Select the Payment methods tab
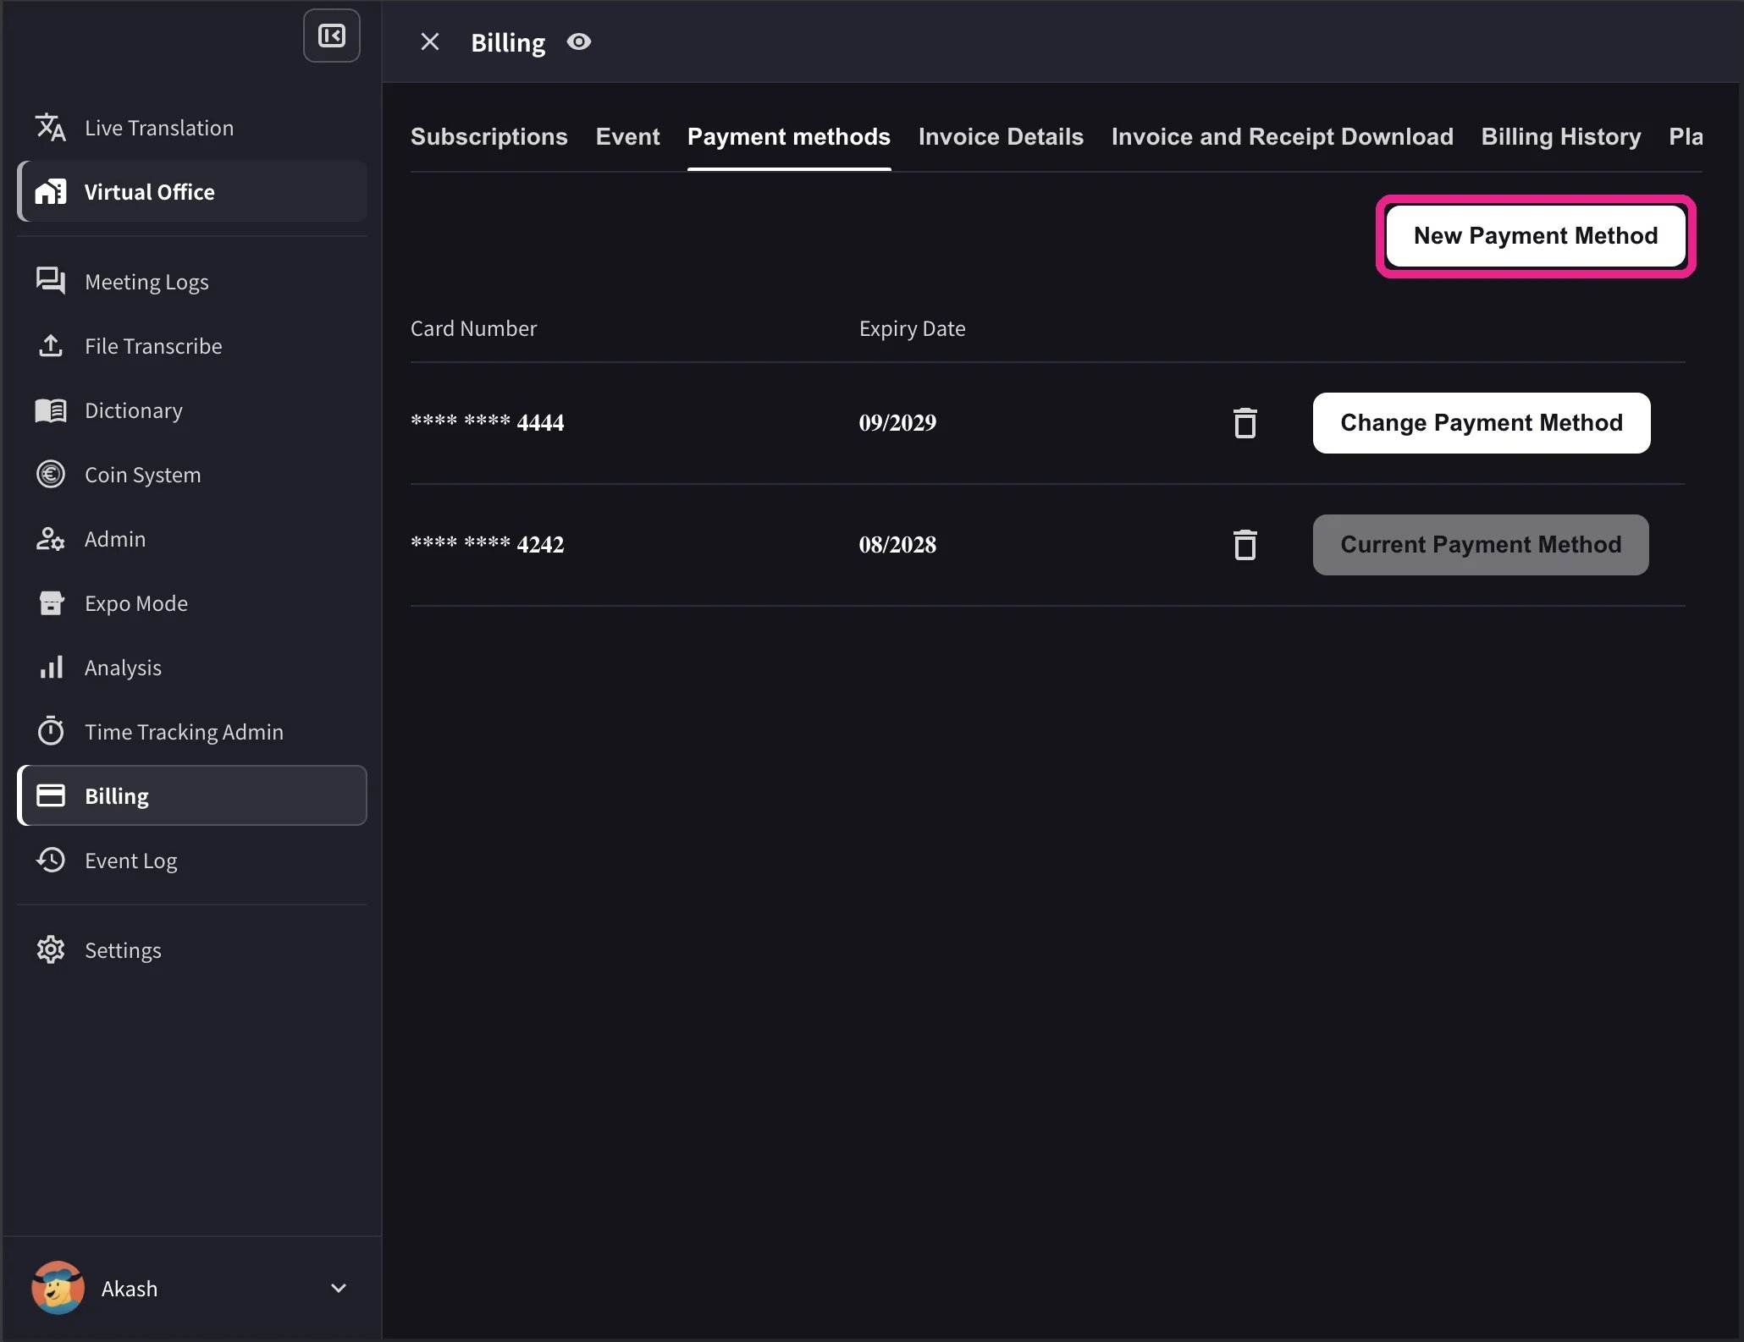1744x1342 pixels. pyautogui.click(x=789, y=137)
